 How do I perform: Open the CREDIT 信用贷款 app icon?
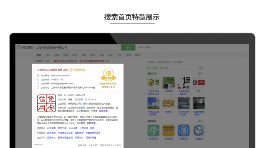click(x=169, y=130)
